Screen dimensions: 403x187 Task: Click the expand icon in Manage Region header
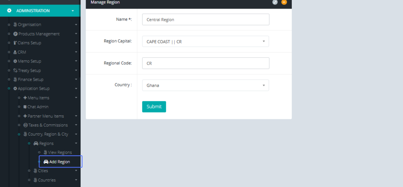(275, 2)
